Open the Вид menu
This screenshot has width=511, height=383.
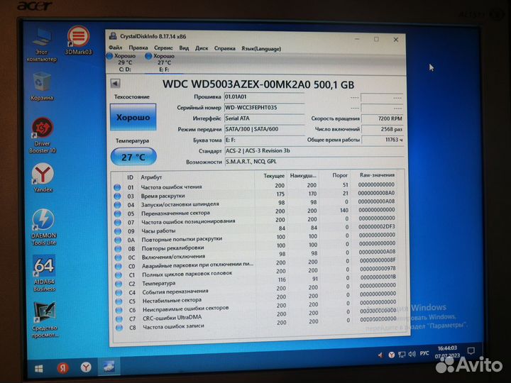tap(184, 48)
